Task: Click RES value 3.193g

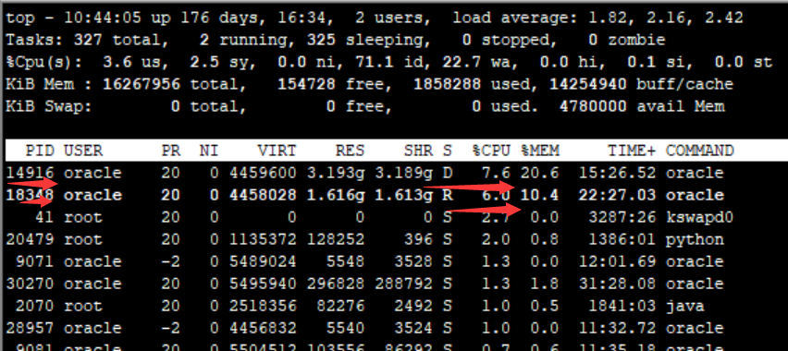Action: coord(335,173)
